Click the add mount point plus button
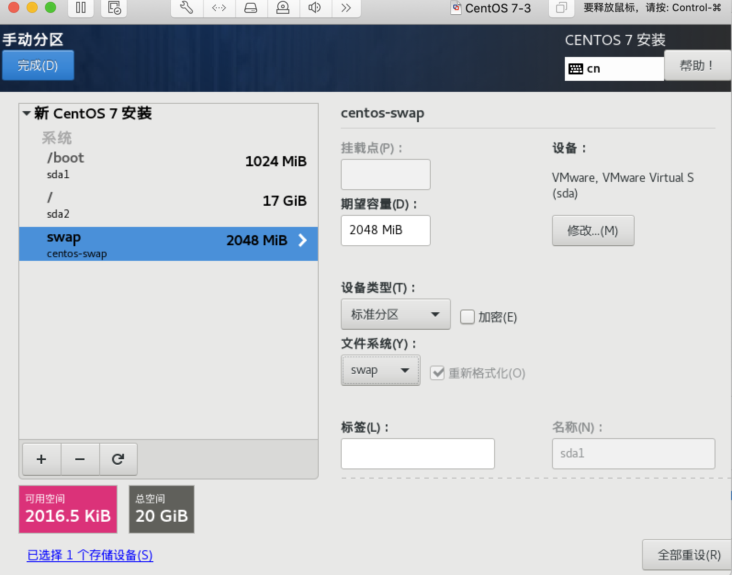The image size is (732, 575). (41, 459)
